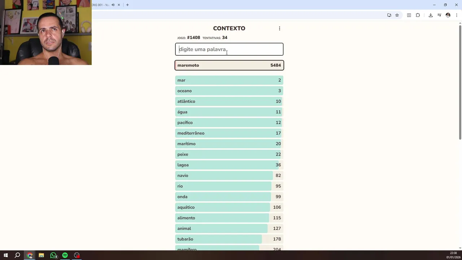Open WhatsApp from the taskbar

(x=53, y=255)
